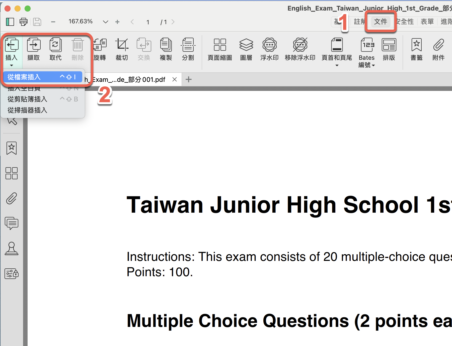
Task: Open the 頁面縮圖 page thumbnails tool
Action: 220,49
